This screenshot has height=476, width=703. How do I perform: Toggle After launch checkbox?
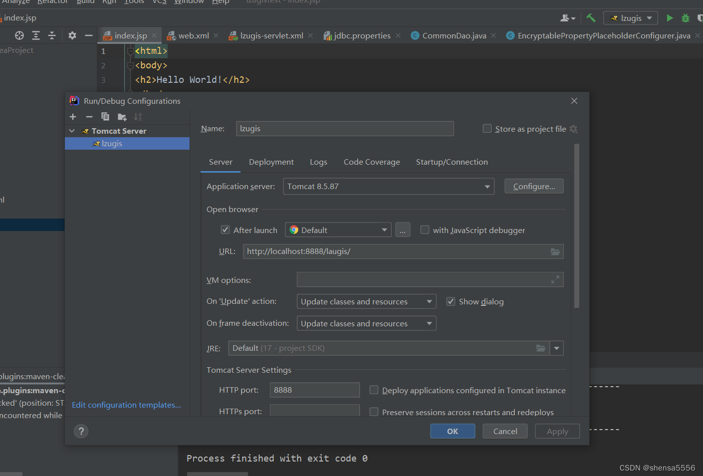pyautogui.click(x=225, y=230)
